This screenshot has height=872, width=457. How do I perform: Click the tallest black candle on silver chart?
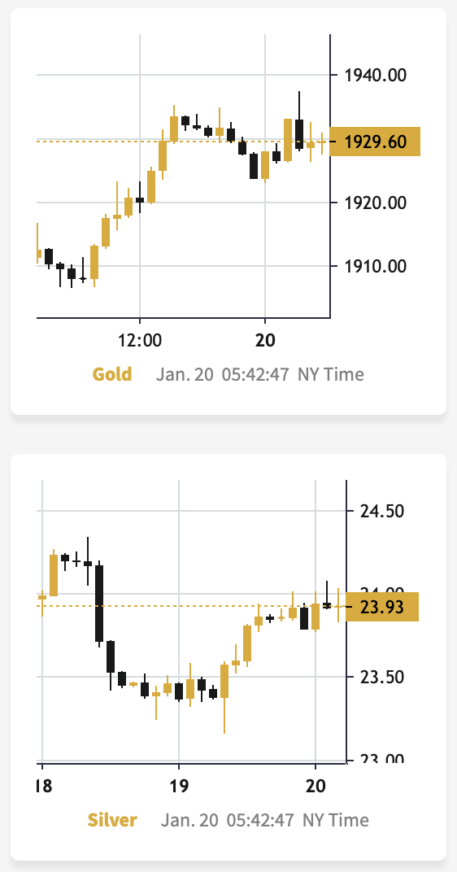(x=99, y=604)
